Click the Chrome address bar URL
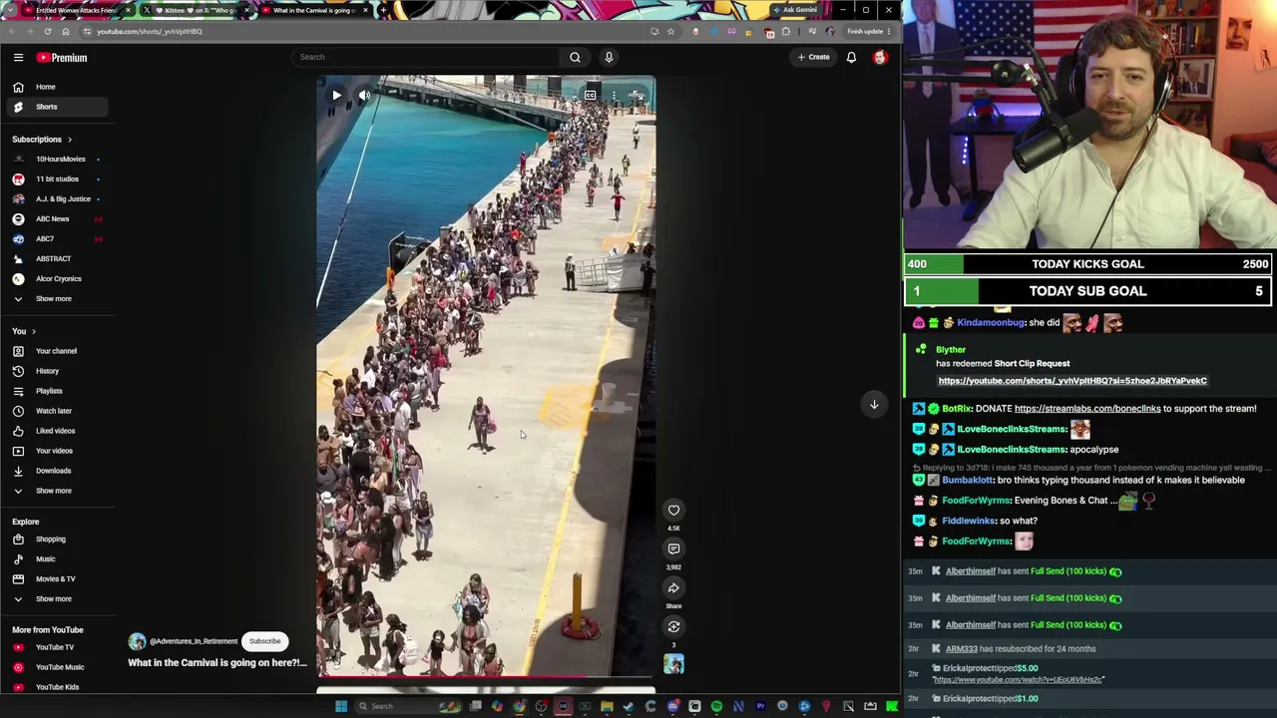Viewport: 1277px width, 718px height. pyautogui.click(x=150, y=32)
